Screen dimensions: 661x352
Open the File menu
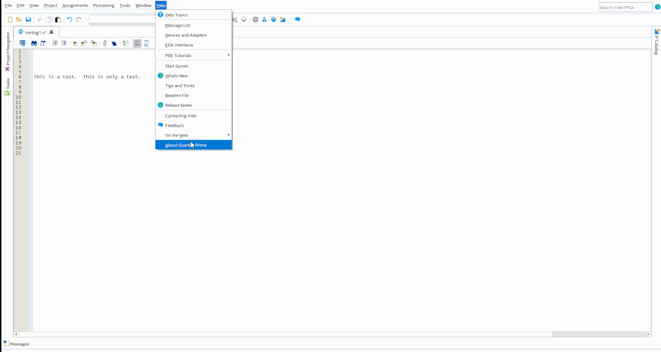[x=8, y=5]
